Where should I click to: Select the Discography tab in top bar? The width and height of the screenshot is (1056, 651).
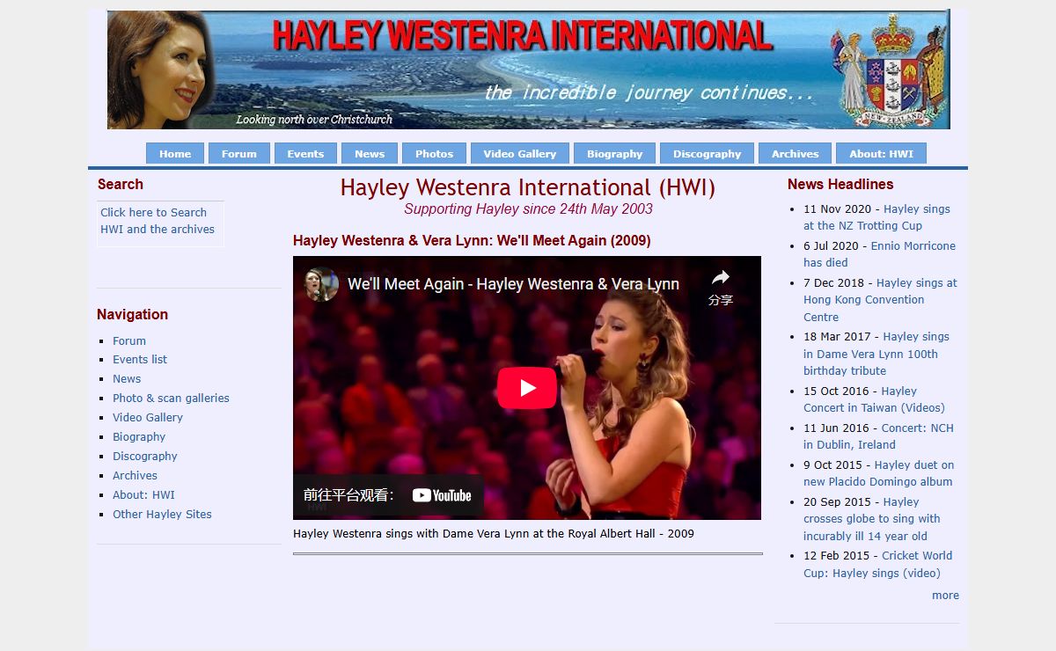point(708,153)
